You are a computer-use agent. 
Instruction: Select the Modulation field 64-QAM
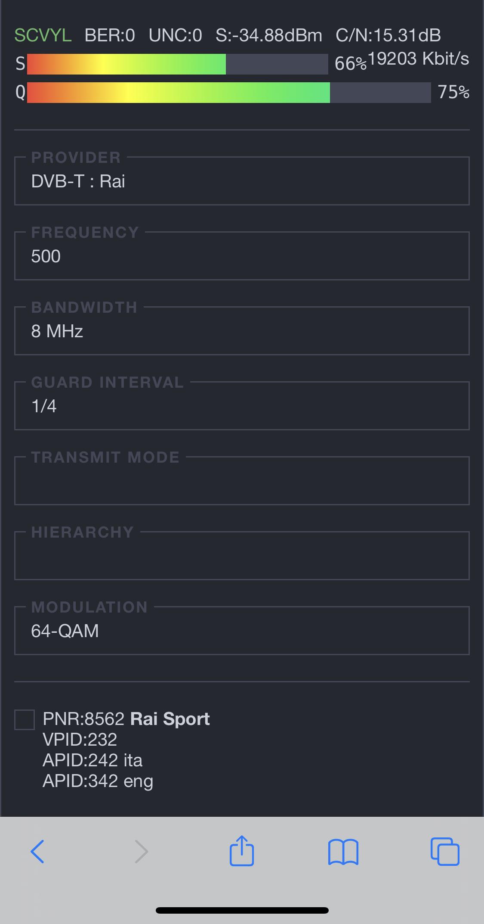(242, 631)
